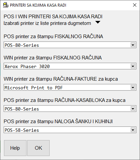Open RAČUNA-KASABLOKA printer dropdown arrow

click(133, 109)
